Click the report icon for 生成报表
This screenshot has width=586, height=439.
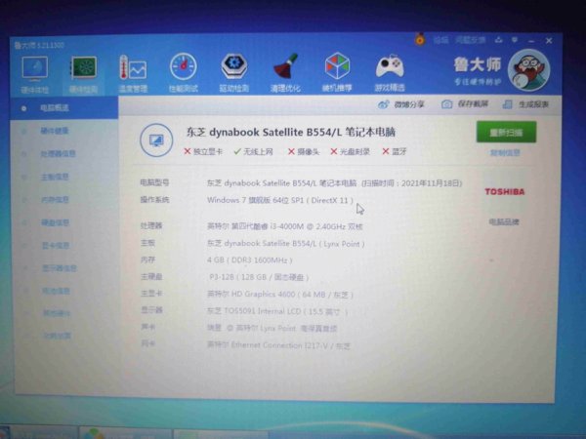point(507,104)
